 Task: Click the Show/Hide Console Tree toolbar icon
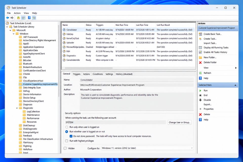[x=23, y=18]
